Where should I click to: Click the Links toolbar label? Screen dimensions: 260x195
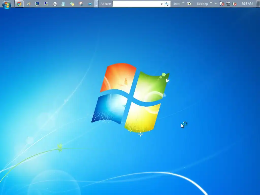tap(176, 4)
